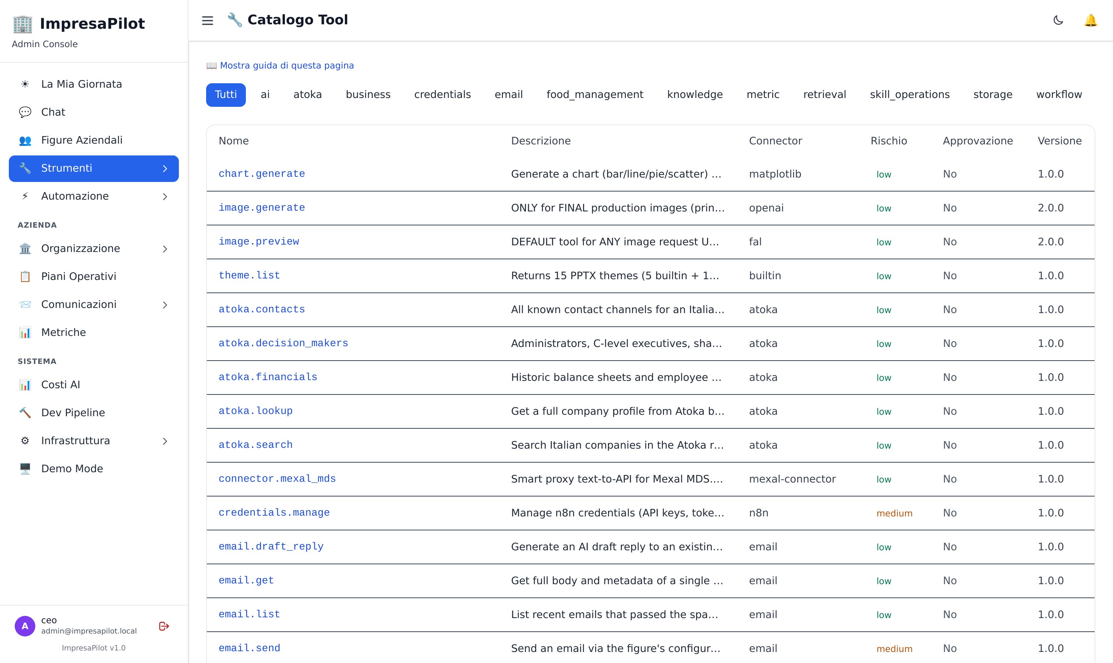The height and width of the screenshot is (663, 1113).
Task: Click the Automazione lightning icon
Action: point(25,196)
